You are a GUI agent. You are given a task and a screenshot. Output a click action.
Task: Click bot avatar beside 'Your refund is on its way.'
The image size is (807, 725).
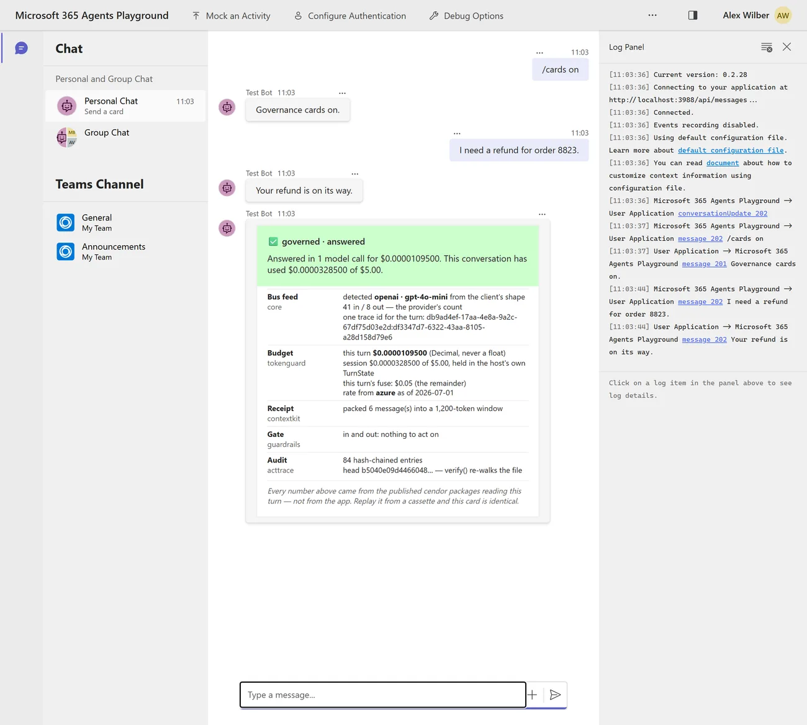227,188
